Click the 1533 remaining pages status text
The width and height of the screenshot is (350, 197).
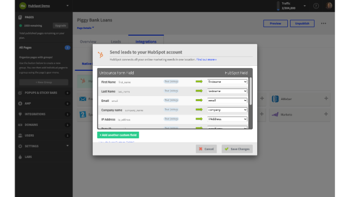pyautogui.click(x=33, y=26)
